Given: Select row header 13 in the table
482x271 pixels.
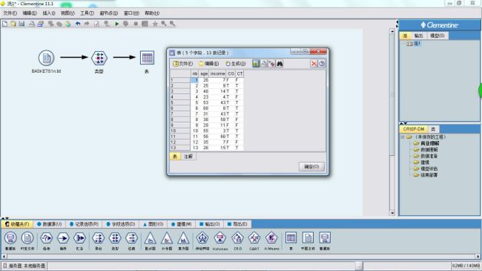Looking at the screenshot, I should [180, 148].
